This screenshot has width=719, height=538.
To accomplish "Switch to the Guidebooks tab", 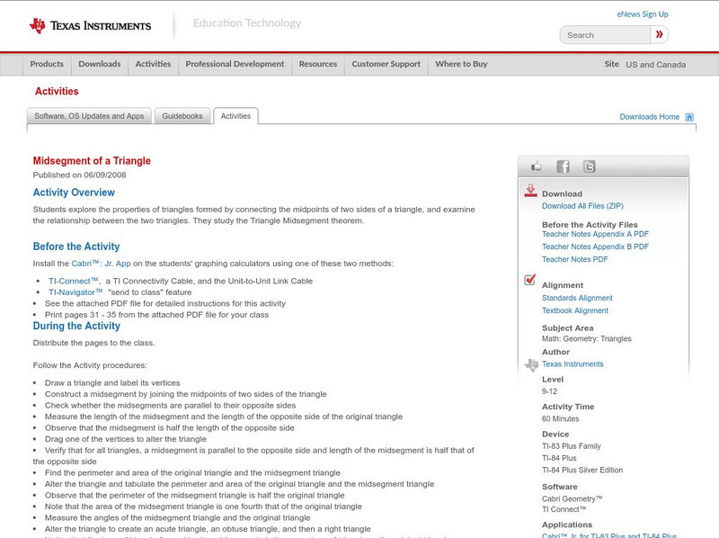I will pos(182,116).
